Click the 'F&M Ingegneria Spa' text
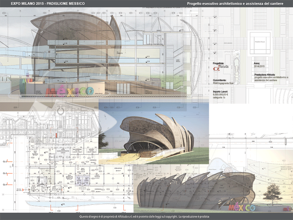Screen dimensions: 293x220 [223, 83]
